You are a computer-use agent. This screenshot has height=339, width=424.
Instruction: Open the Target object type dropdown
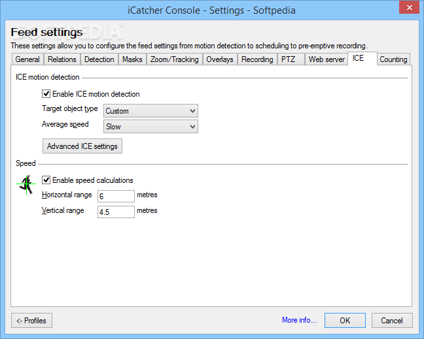[x=150, y=111]
